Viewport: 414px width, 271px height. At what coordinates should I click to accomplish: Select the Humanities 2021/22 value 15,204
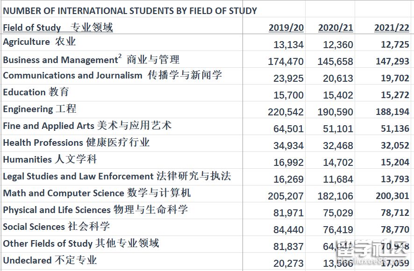(x=395, y=163)
